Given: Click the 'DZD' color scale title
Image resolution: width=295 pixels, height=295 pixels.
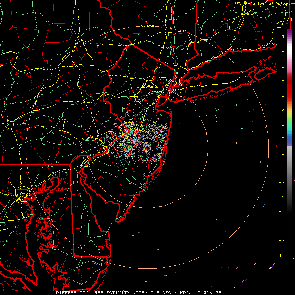Looking at the screenshot, I should (x=288, y=19).
